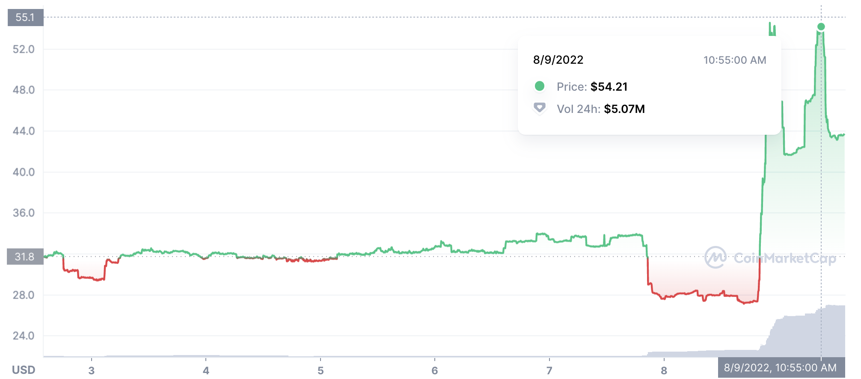The image size is (861, 379).
Task: Click the x-axis tick labeled 7
Action: coord(549,370)
